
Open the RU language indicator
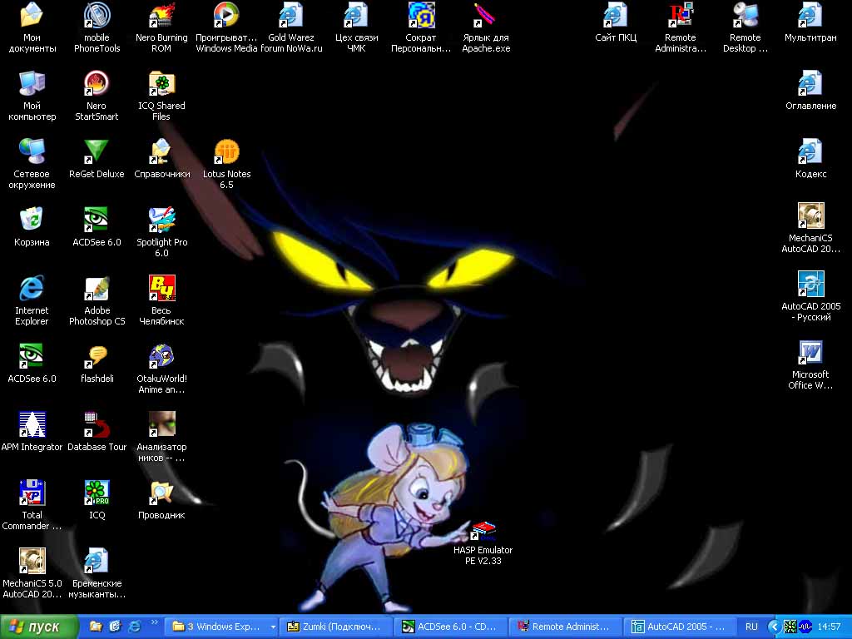[x=751, y=627]
